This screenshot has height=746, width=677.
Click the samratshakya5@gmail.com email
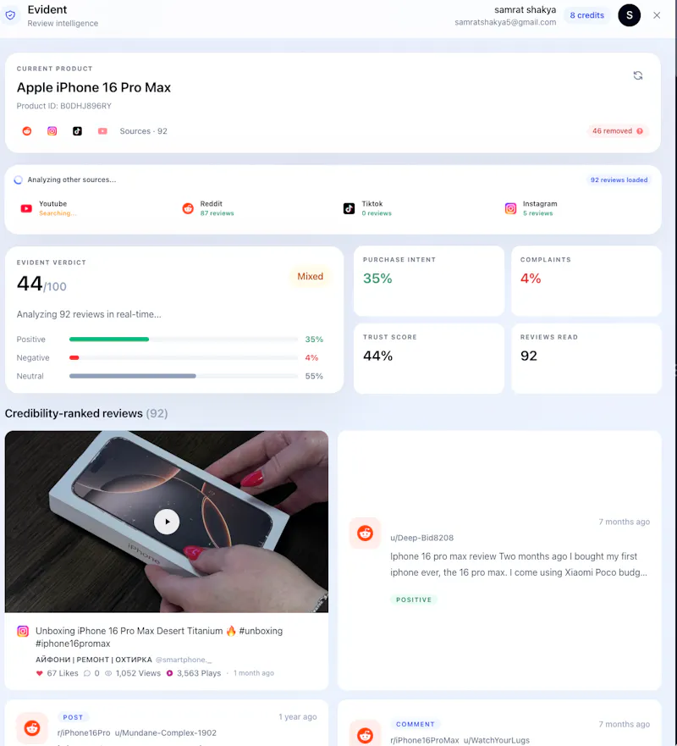pos(505,22)
